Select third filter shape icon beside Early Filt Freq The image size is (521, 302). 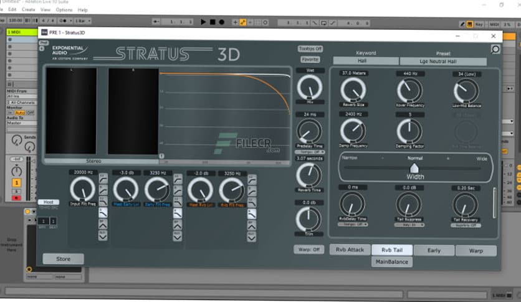point(178,202)
